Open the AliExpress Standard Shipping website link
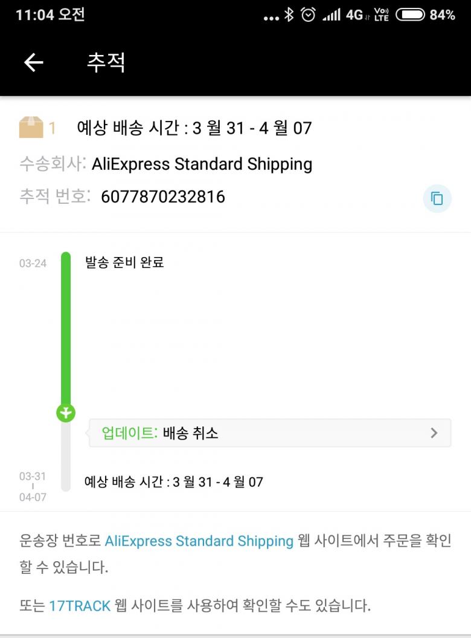 (199, 541)
